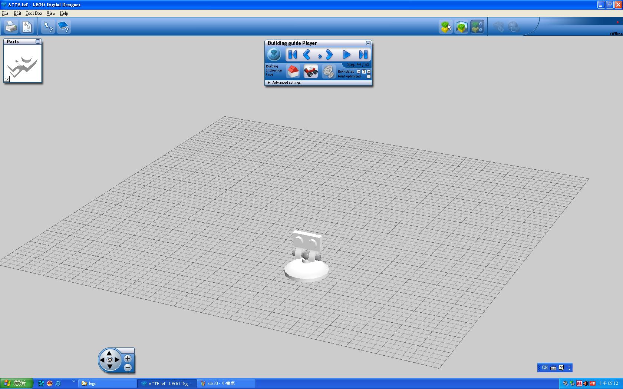Switch to atte30 Paint taskbar button
623x389 pixels.
(x=226, y=383)
